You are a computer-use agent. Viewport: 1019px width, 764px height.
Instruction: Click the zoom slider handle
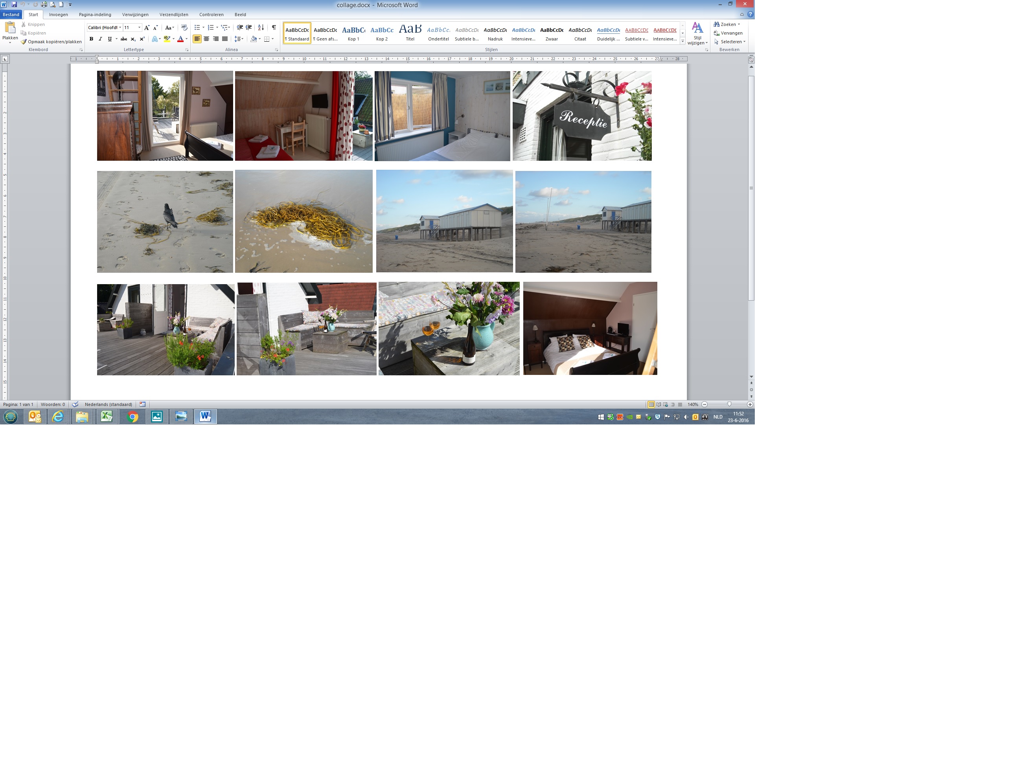pyautogui.click(x=729, y=404)
